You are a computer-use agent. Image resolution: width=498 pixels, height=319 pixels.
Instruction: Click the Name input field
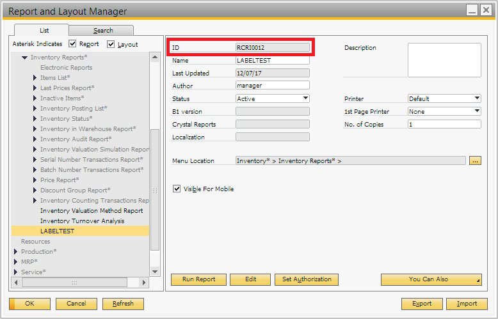(273, 60)
